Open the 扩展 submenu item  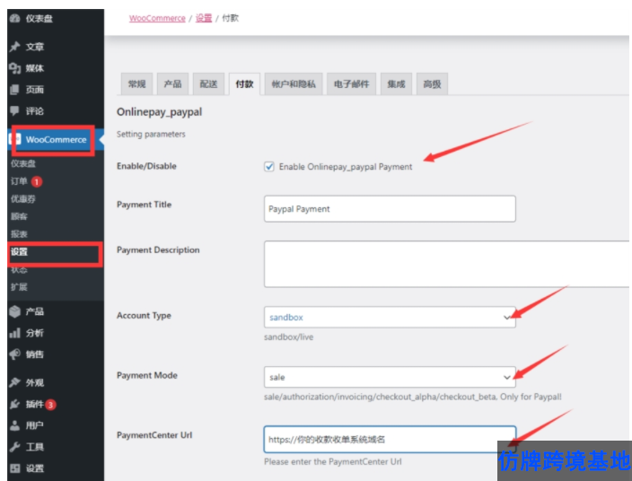point(19,287)
